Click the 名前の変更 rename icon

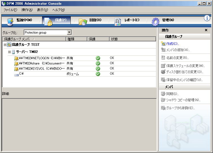click(163, 58)
